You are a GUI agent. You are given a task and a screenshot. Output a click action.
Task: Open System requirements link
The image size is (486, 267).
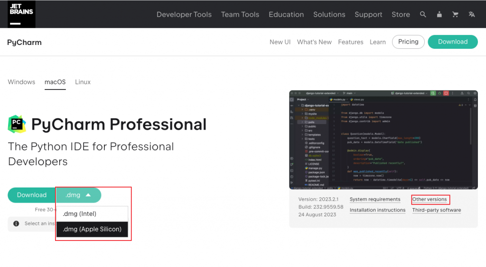click(x=375, y=199)
